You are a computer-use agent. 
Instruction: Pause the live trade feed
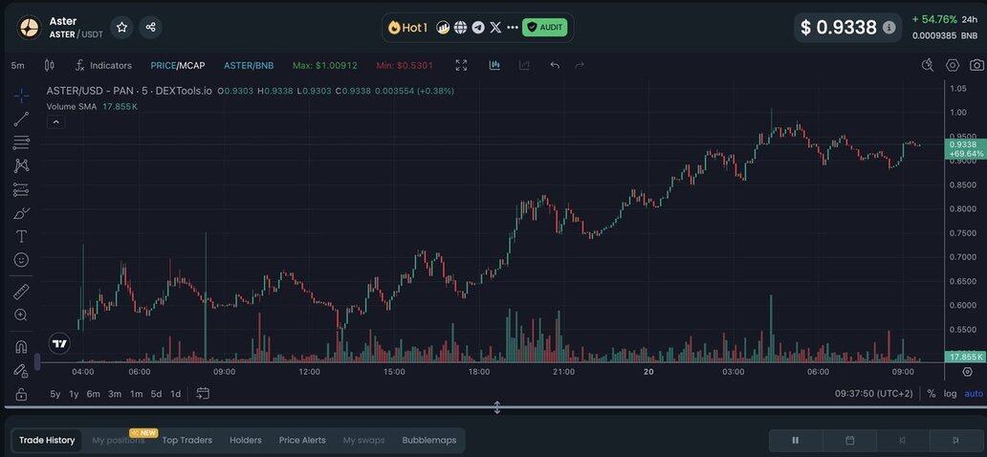[x=796, y=440]
